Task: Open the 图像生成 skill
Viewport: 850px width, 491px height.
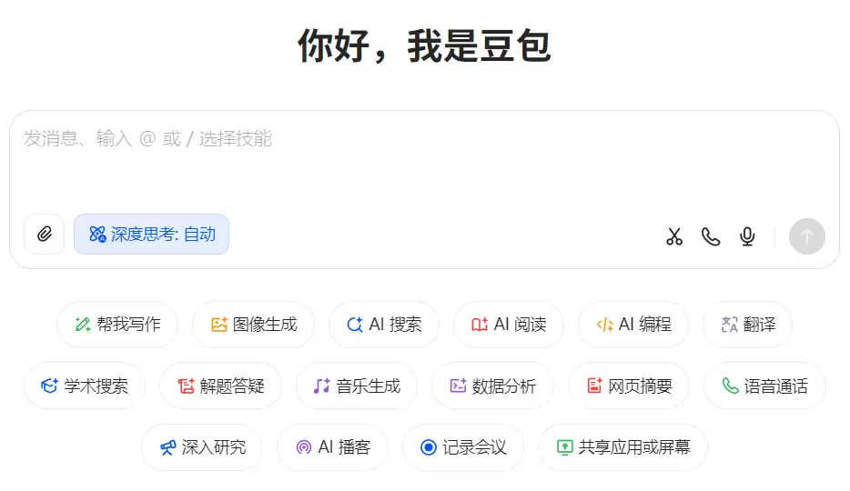Action: click(x=253, y=325)
